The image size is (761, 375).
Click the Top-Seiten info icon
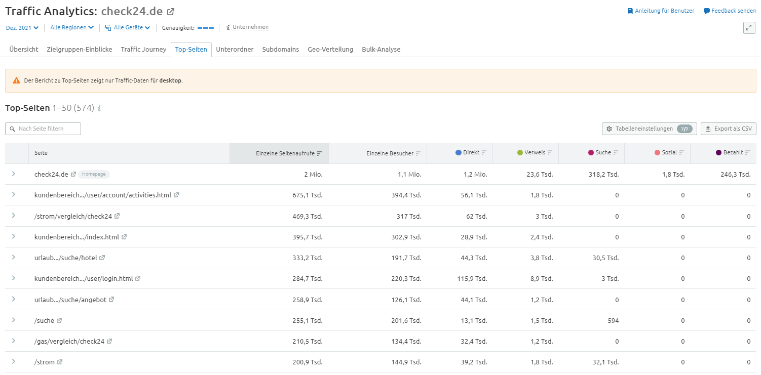[x=99, y=108]
